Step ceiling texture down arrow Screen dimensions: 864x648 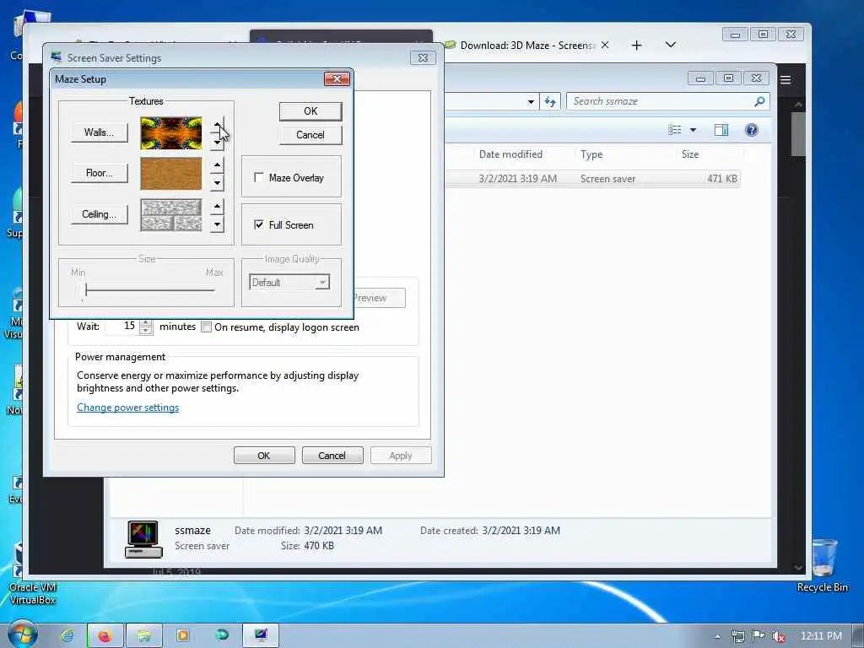(217, 224)
